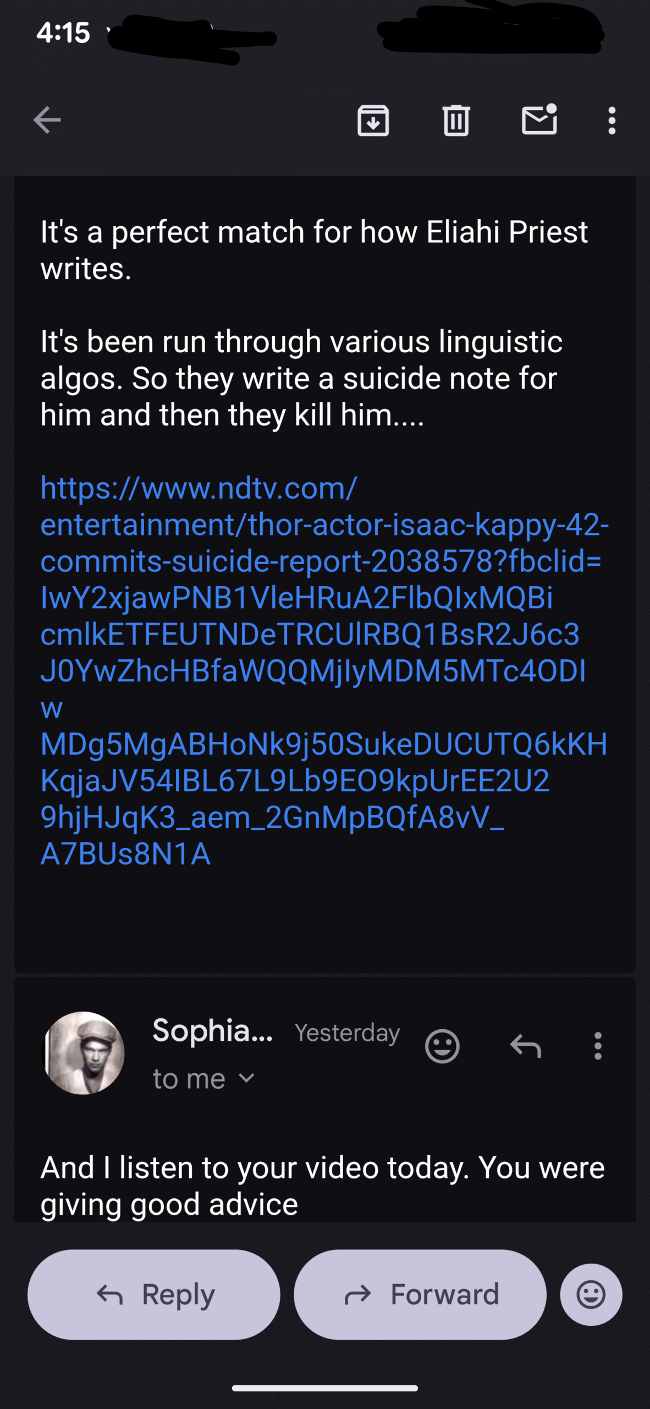The image size is (650, 1409).
Task: Go back using the top arrow
Action: coord(47,120)
